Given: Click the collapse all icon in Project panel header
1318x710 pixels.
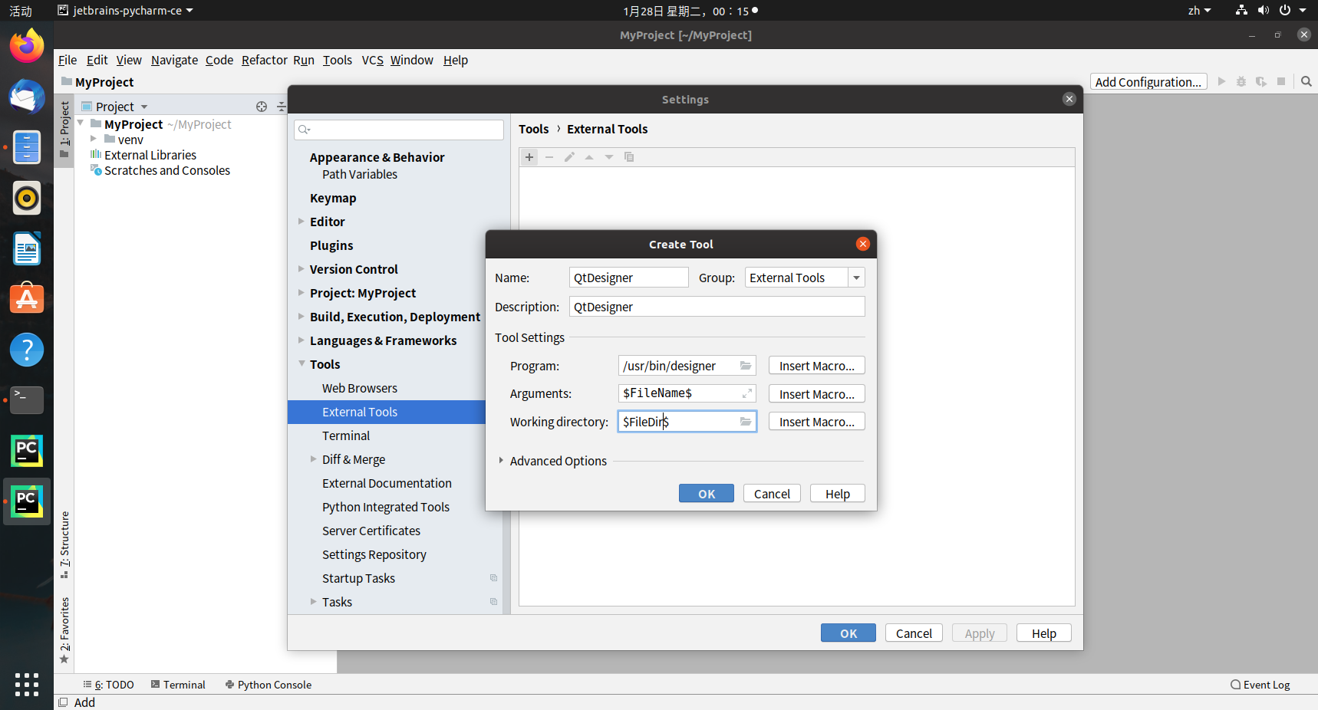Looking at the screenshot, I should (281, 107).
